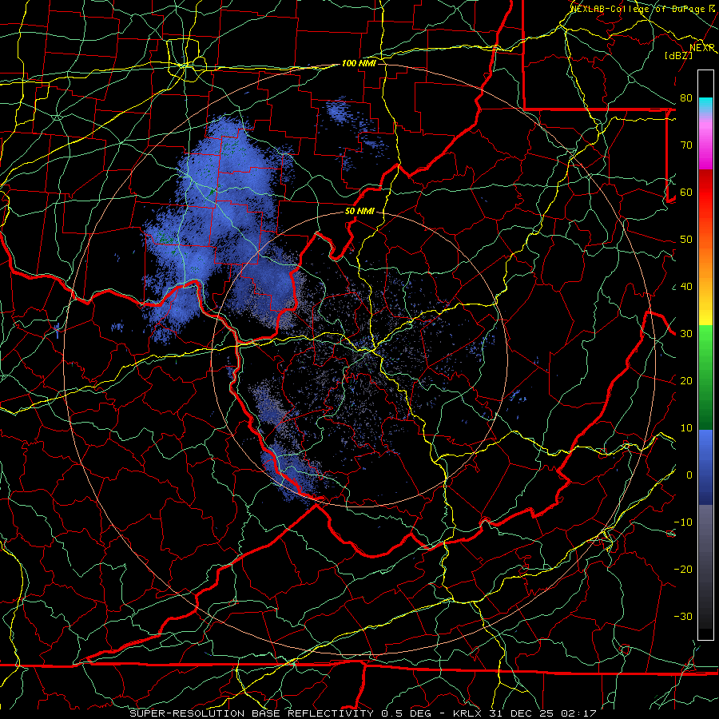Click the 80 value on the dBZ scale

coord(686,98)
